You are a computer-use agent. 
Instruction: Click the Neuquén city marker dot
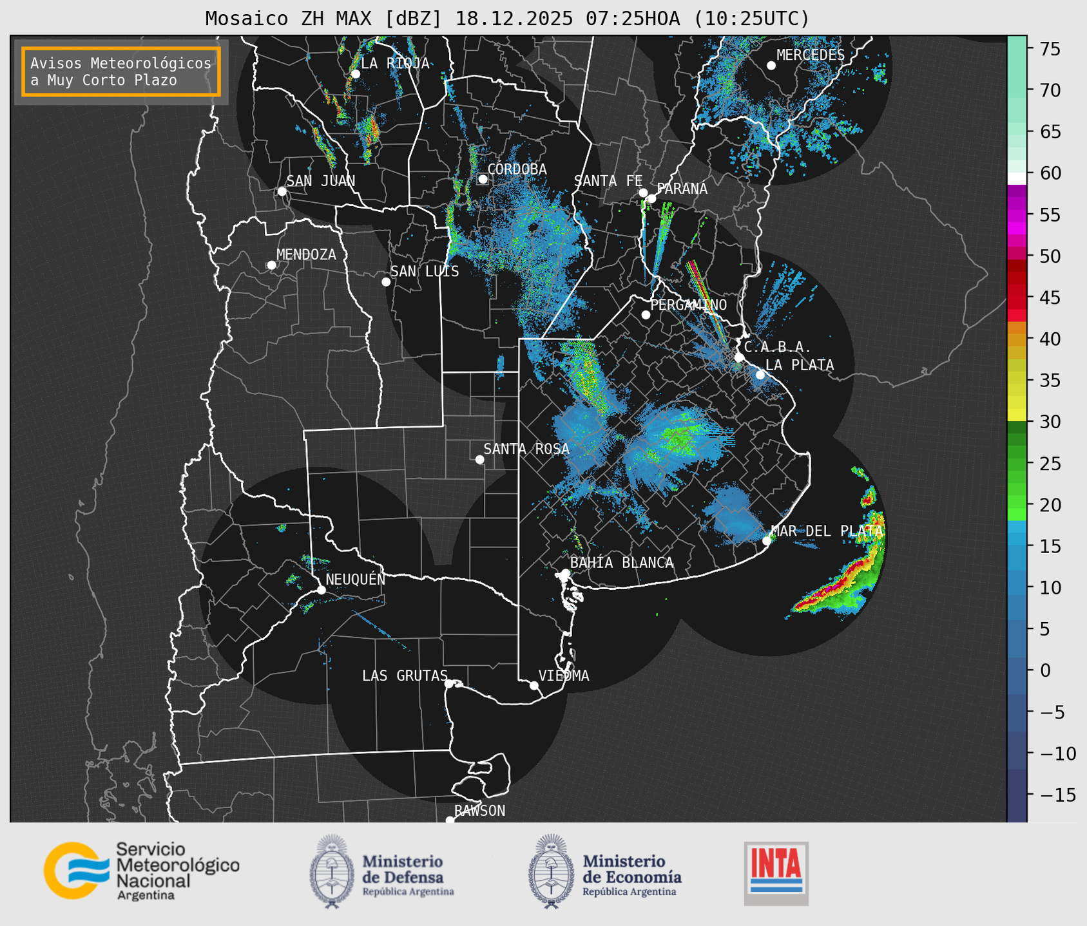pyautogui.click(x=322, y=590)
